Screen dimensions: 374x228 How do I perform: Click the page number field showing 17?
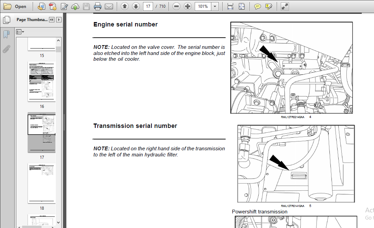pos(148,6)
